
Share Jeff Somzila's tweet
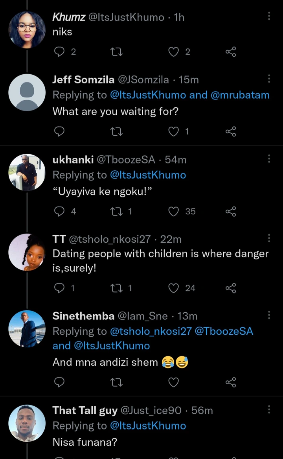[x=231, y=131]
